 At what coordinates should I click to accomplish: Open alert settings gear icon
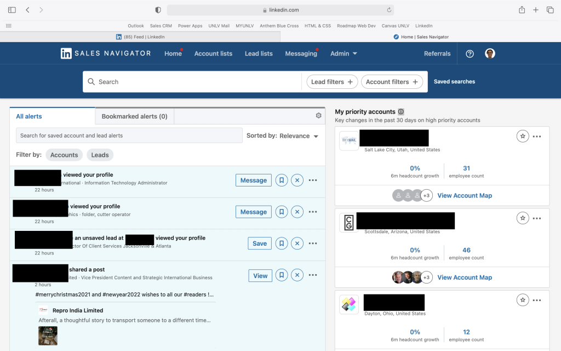click(x=318, y=115)
